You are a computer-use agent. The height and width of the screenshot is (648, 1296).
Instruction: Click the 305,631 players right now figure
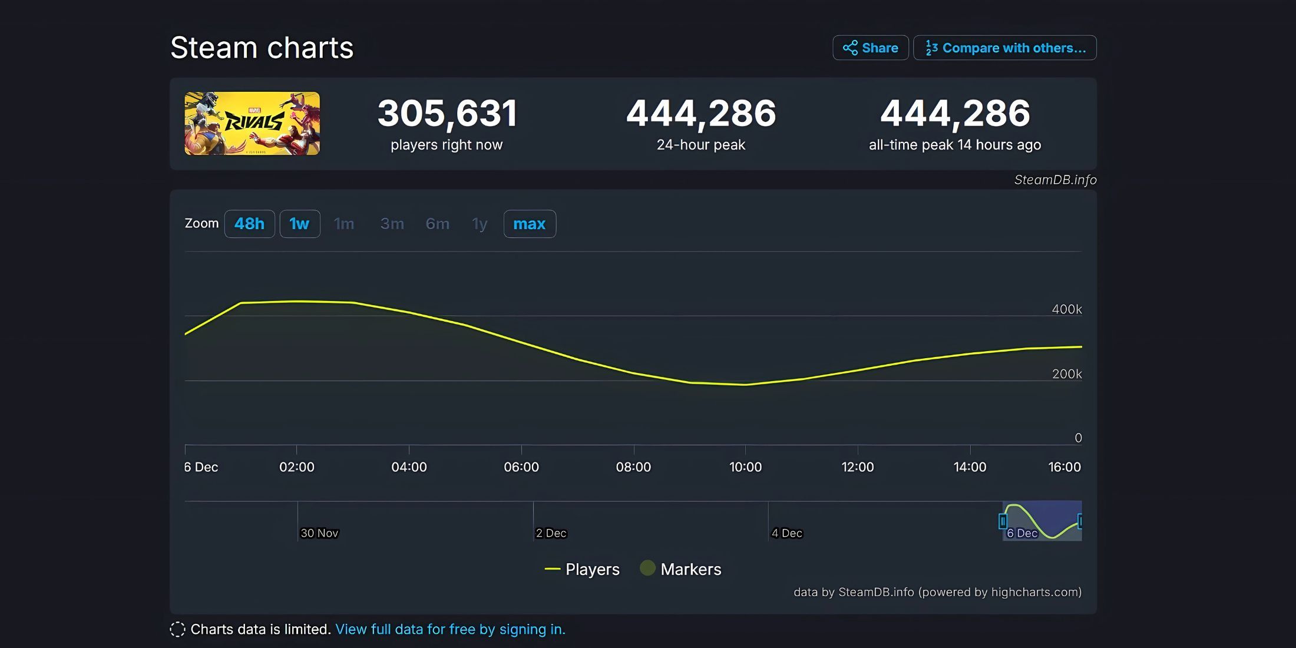pos(447,113)
